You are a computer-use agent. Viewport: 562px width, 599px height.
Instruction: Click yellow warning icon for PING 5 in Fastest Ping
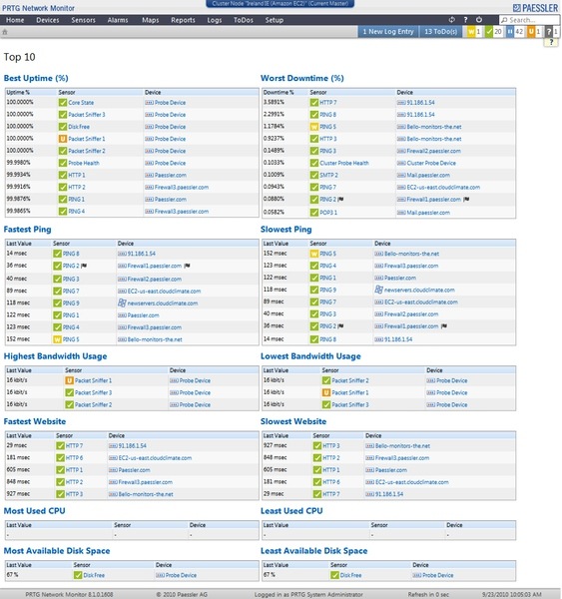(57, 339)
